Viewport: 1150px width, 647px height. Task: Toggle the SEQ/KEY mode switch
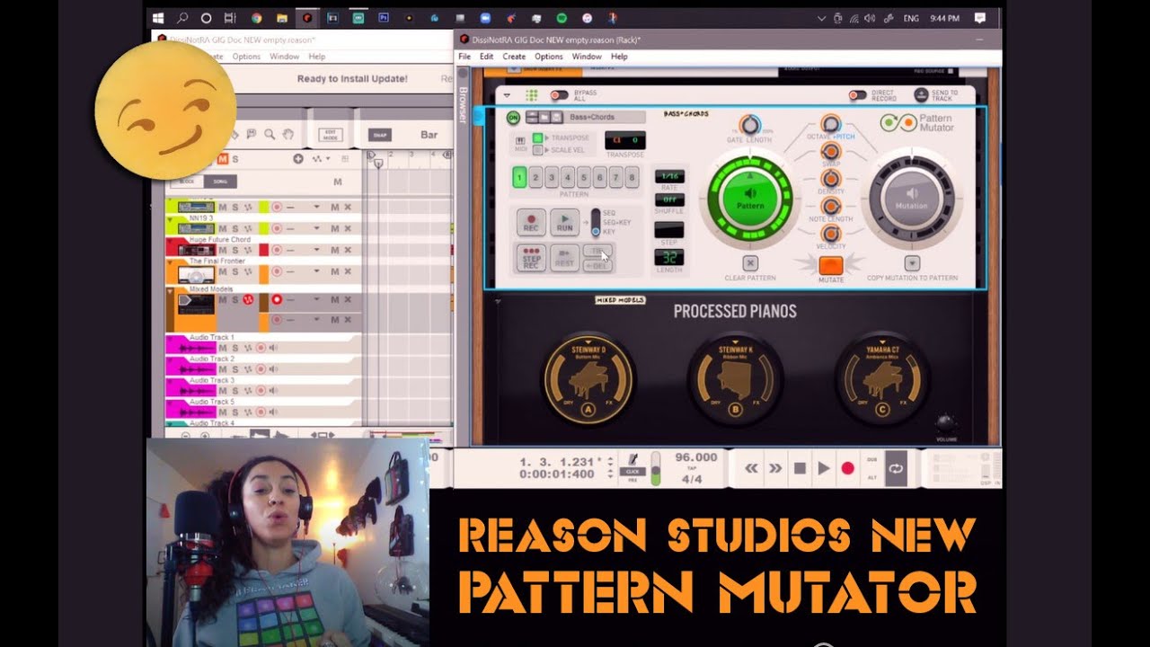click(x=596, y=221)
